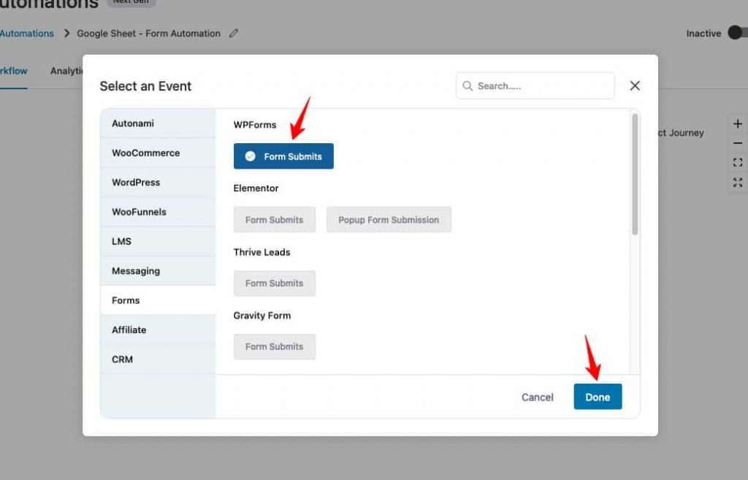Click the fullscreen expand arrows icon
The height and width of the screenshot is (480, 748).
738,182
